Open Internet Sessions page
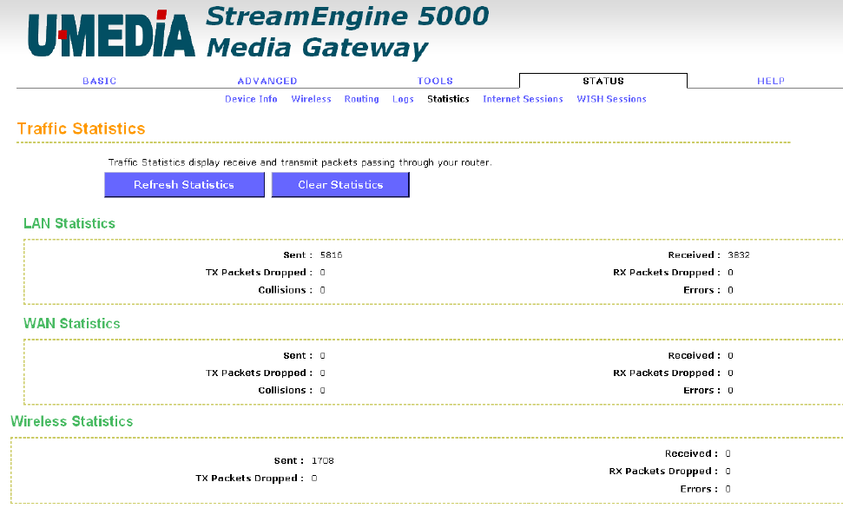Screen dimensions: 843x515 click(524, 99)
